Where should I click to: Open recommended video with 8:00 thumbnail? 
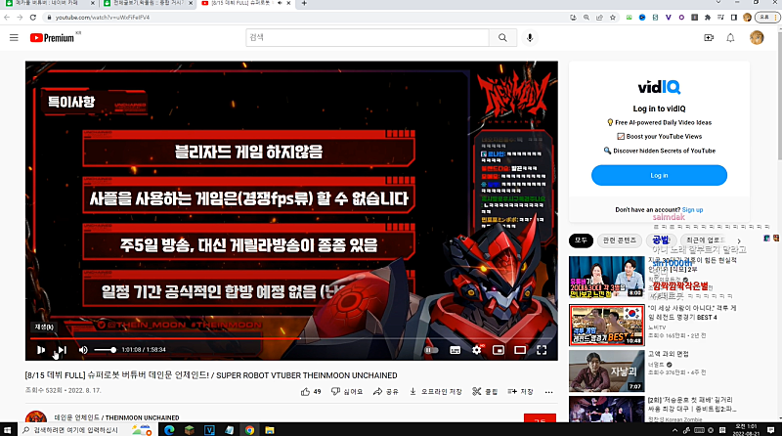pyautogui.click(x=606, y=277)
